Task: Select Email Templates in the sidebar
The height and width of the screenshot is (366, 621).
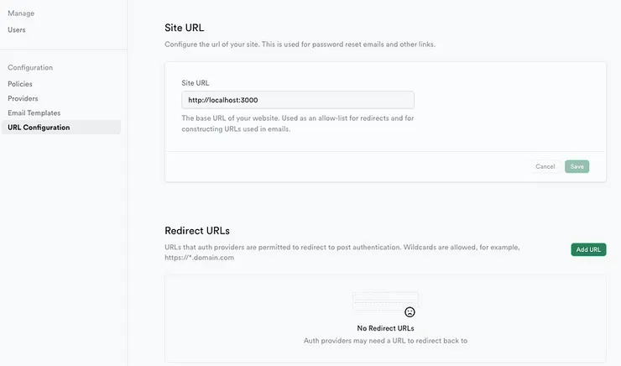Action: click(34, 112)
